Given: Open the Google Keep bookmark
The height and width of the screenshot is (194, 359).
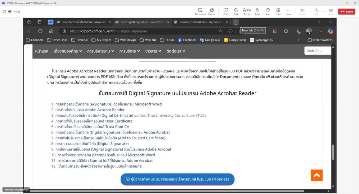Looking at the screenshot, I should [235, 40].
